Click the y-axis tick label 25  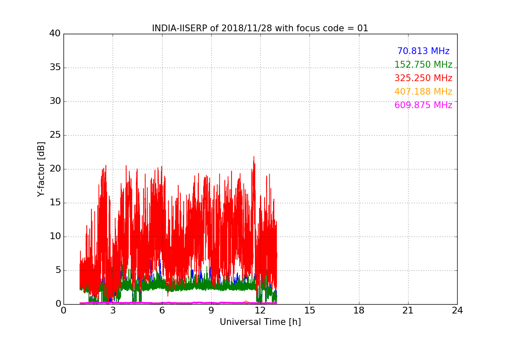[55, 135]
